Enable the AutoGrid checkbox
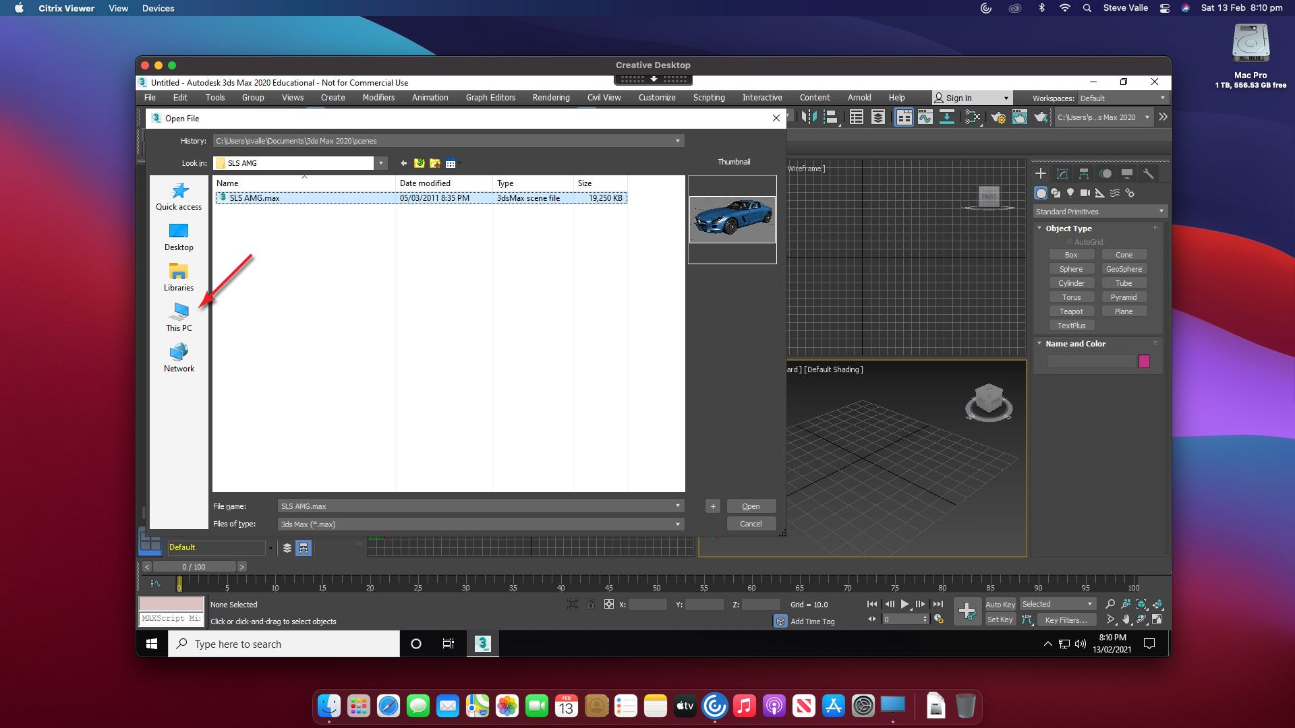Screen dimensions: 1295x728 click(x=1069, y=242)
